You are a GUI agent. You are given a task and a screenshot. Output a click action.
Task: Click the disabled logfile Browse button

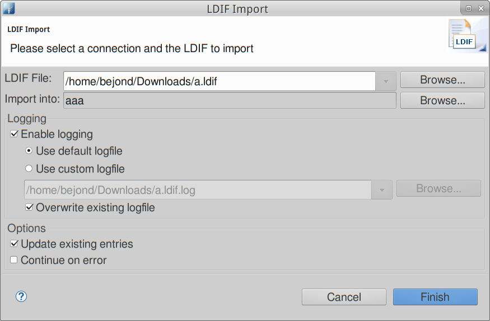coord(438,188)
